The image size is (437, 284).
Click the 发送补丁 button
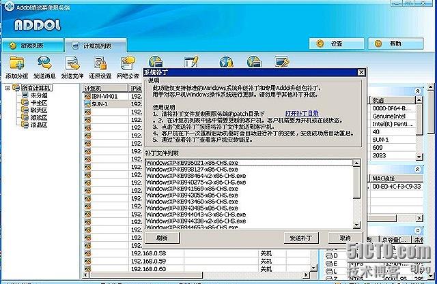[x=300, y=238]
